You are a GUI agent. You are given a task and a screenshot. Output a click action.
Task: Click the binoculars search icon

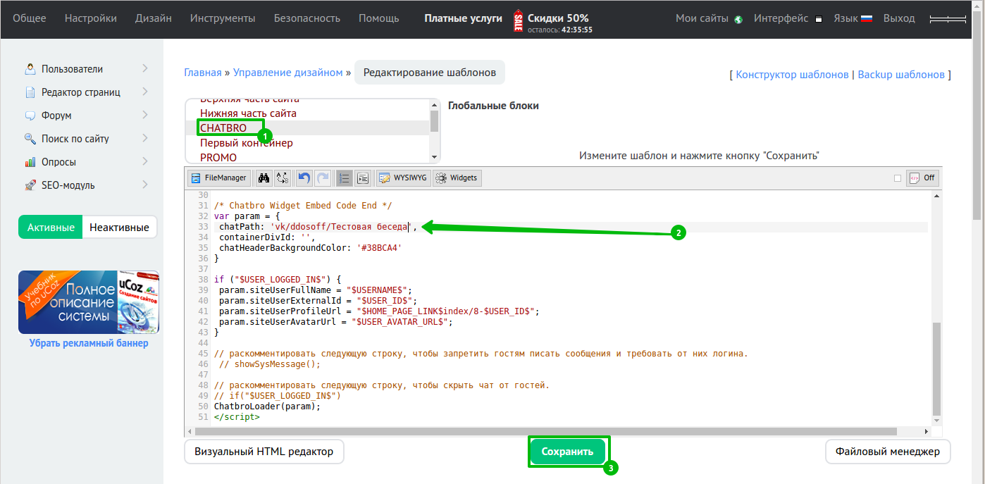pos(264,178)
